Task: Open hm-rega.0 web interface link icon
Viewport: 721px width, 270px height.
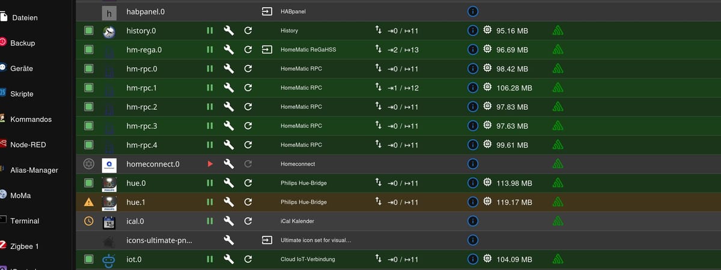Action: coord(267,50)
